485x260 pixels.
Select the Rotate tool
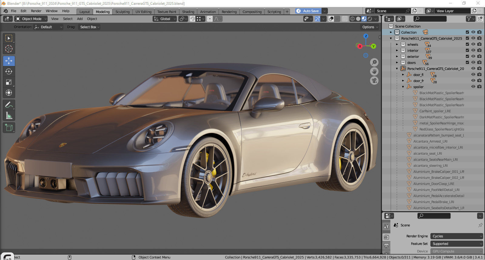click(x=9, y=71)
